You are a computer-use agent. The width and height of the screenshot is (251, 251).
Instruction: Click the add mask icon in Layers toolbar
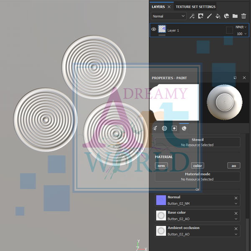click(x=201, y=16)
